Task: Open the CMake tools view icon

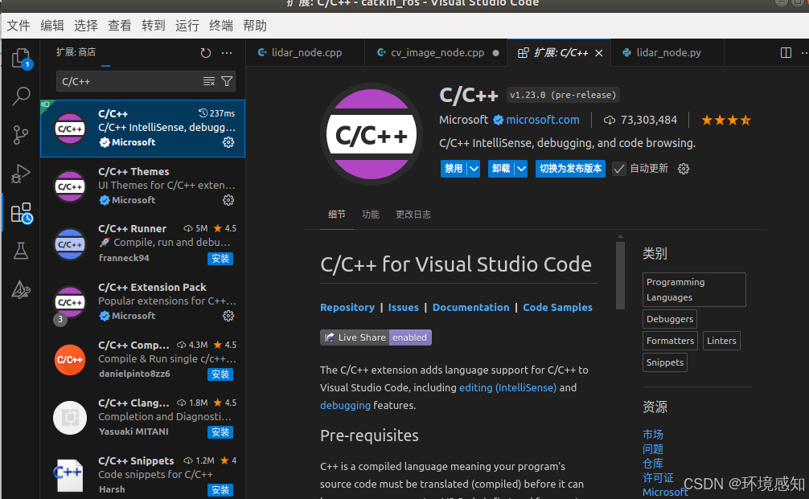Action: [21, 290]
